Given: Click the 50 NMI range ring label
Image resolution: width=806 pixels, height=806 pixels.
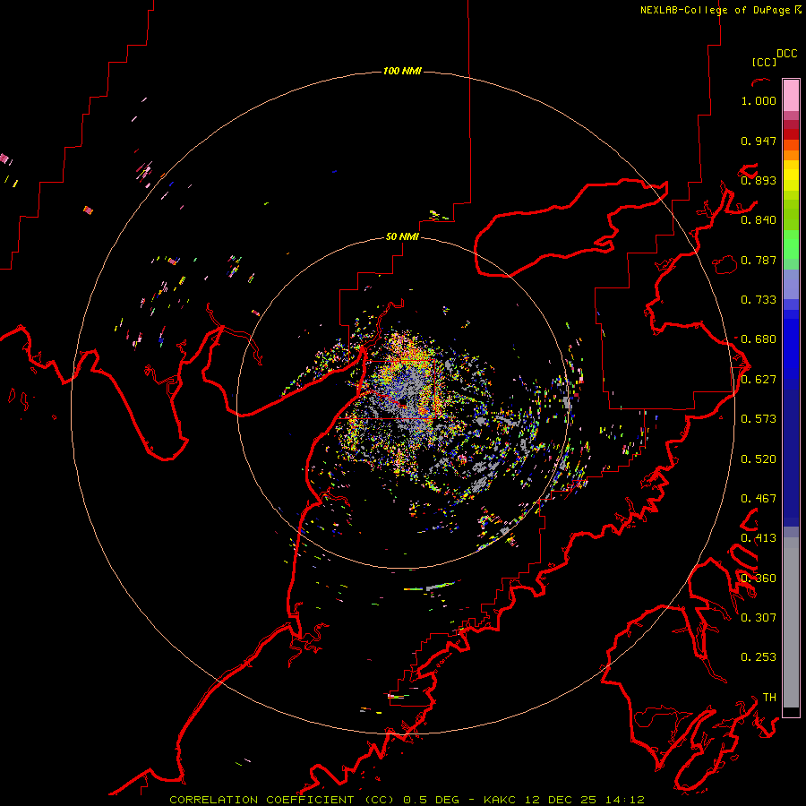Looking at the screenshot, I should (x=402, y=236).
